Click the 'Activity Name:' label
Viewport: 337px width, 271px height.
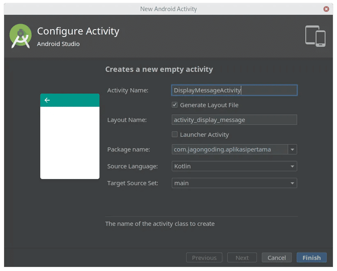tap(128, 90)
